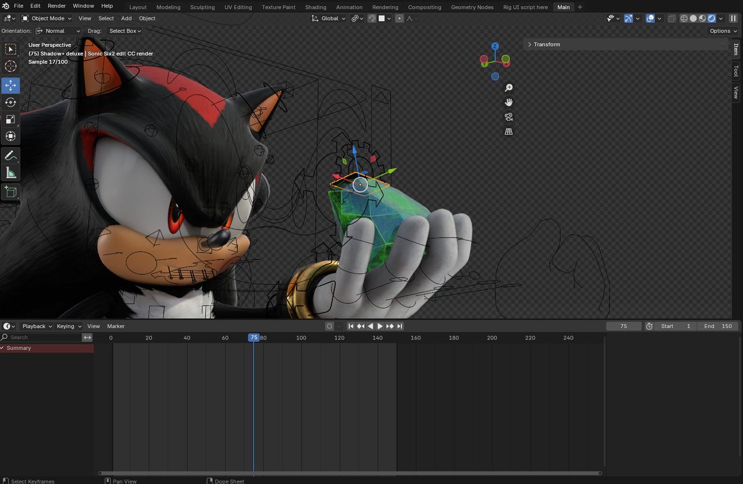The image size is (743, 484).
Task: Select the Move tool in toolbar
Action: click(x=11, y=85)
